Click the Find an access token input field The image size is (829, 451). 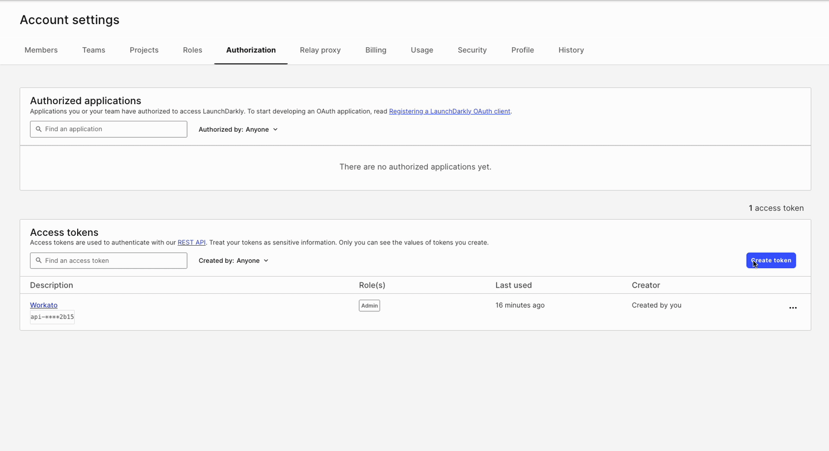(x=108, y=260)
